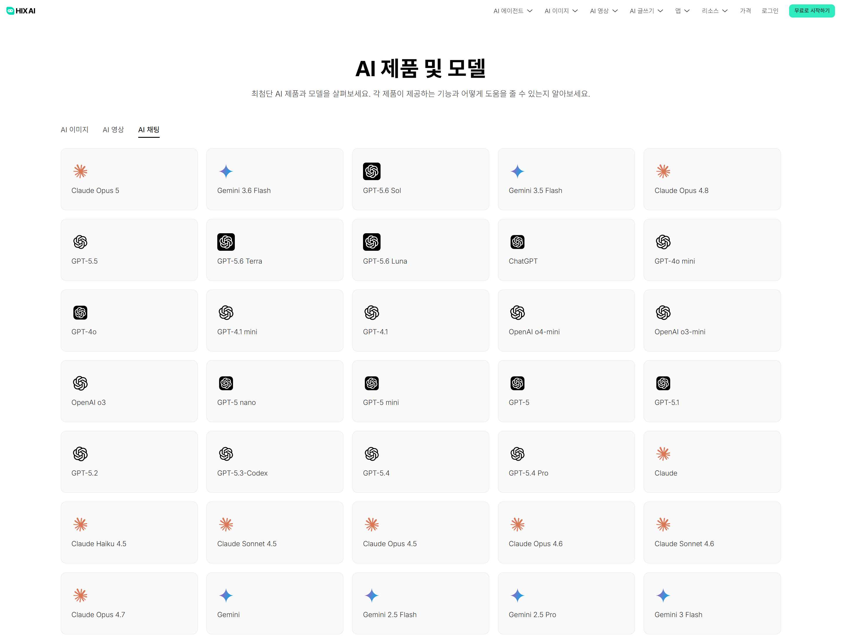Expand the AI 이미지 nav dropdown
The image size is (842, 639).
(x=561, y=11)
